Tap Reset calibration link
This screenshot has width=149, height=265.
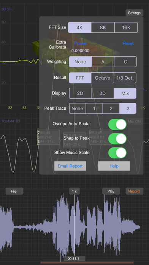[128, 43]
